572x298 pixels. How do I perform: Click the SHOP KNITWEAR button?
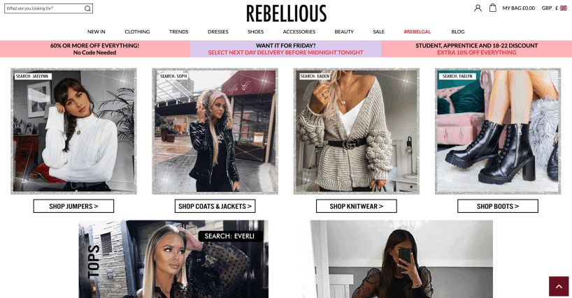click(x=357, y=206)
